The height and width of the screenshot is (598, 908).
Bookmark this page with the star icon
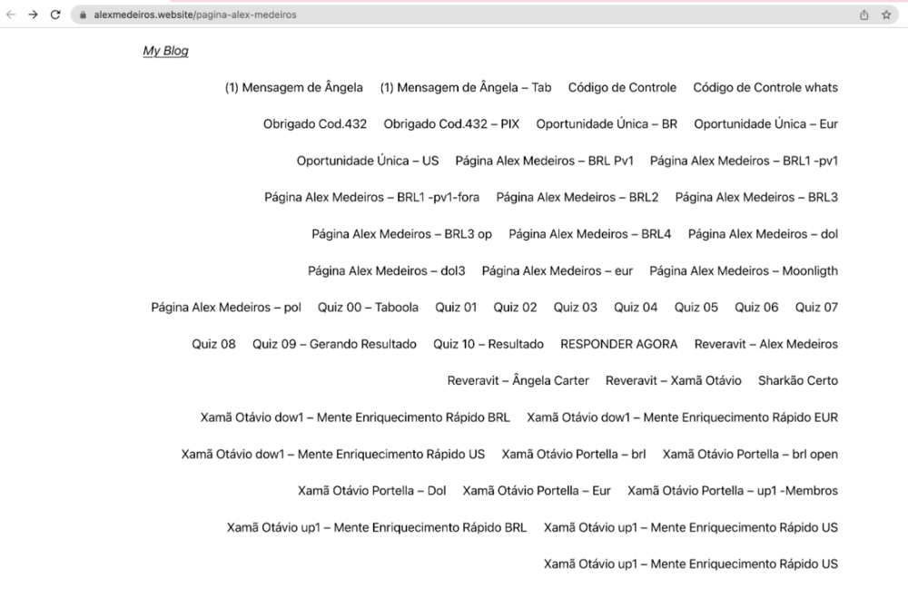(886, 15)
